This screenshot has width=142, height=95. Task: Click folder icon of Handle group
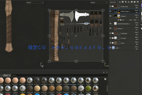(113, 43)
